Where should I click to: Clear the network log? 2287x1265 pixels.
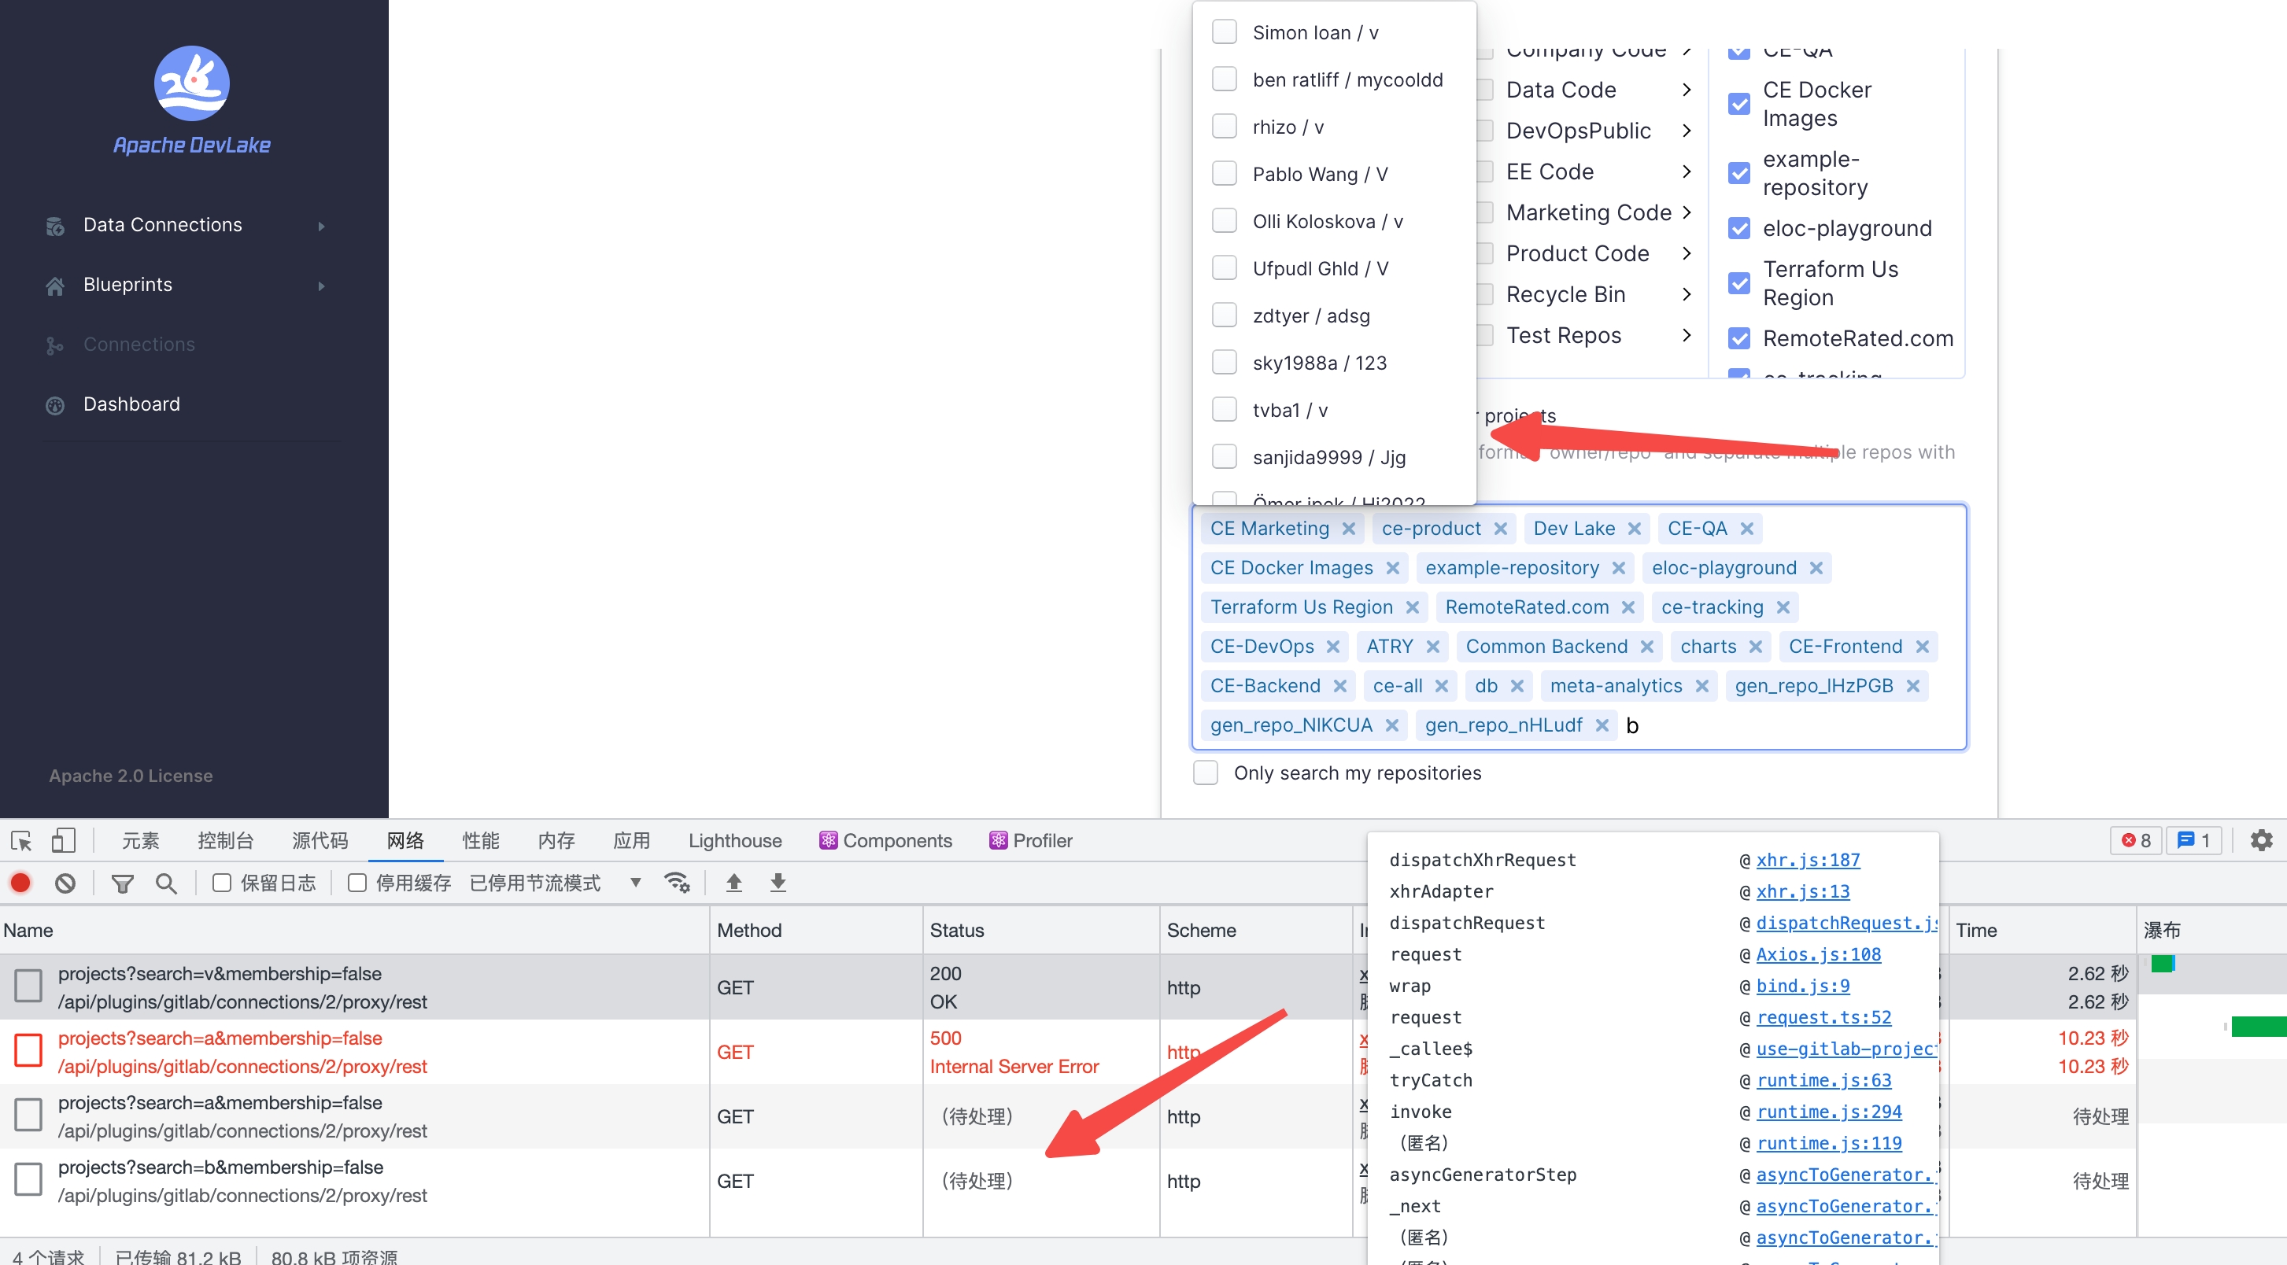pyautogui.click(x=65, y=883)
